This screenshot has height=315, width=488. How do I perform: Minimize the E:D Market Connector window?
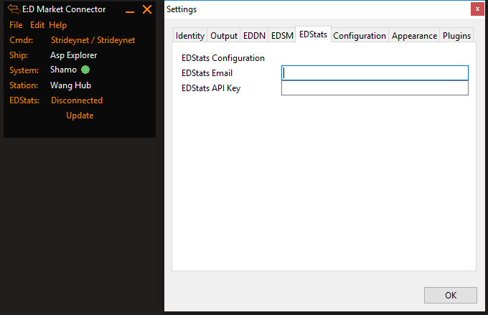(x=130, y=11)
